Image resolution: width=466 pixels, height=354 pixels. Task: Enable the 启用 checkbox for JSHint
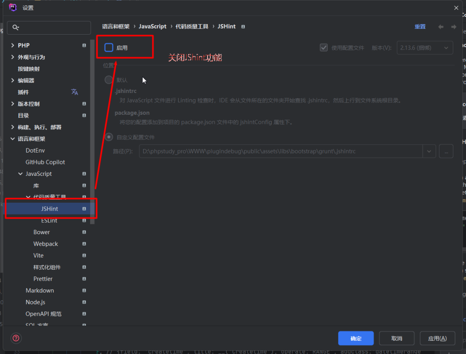pyautogui.click(x=108, y=46)
